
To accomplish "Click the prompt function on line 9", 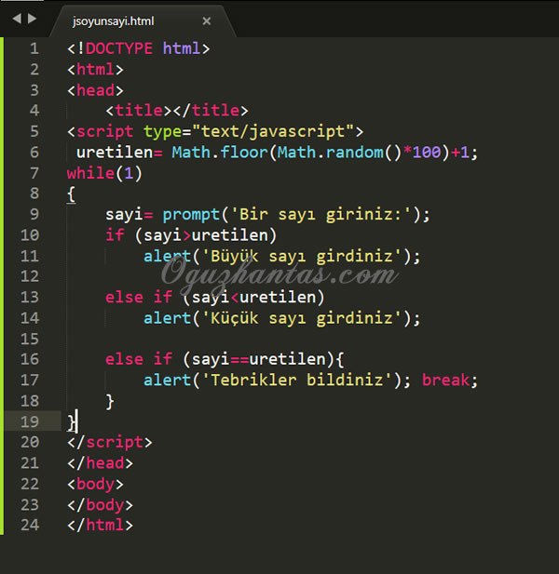I will click(x=191, y=215).
